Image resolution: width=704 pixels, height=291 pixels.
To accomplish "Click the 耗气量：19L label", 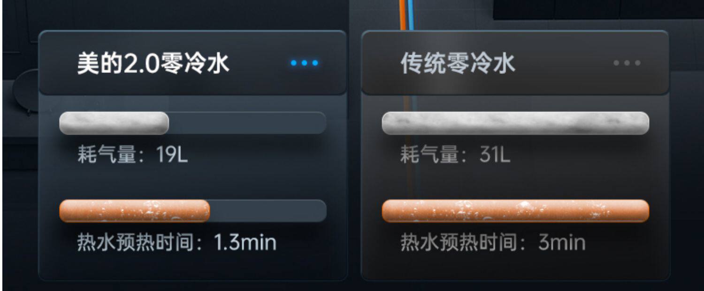I will 132,155.
